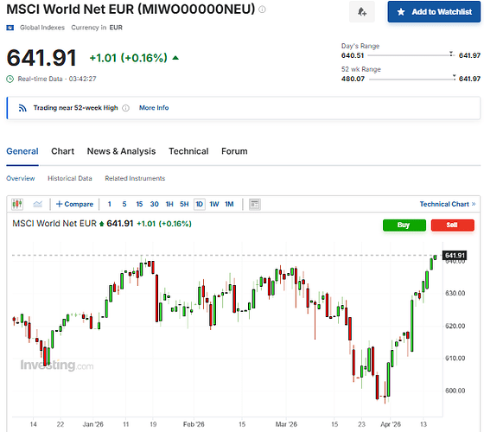484x432 pixels.
Task: Open Related Instruments sub-tab
Action: tap(135, 178)
